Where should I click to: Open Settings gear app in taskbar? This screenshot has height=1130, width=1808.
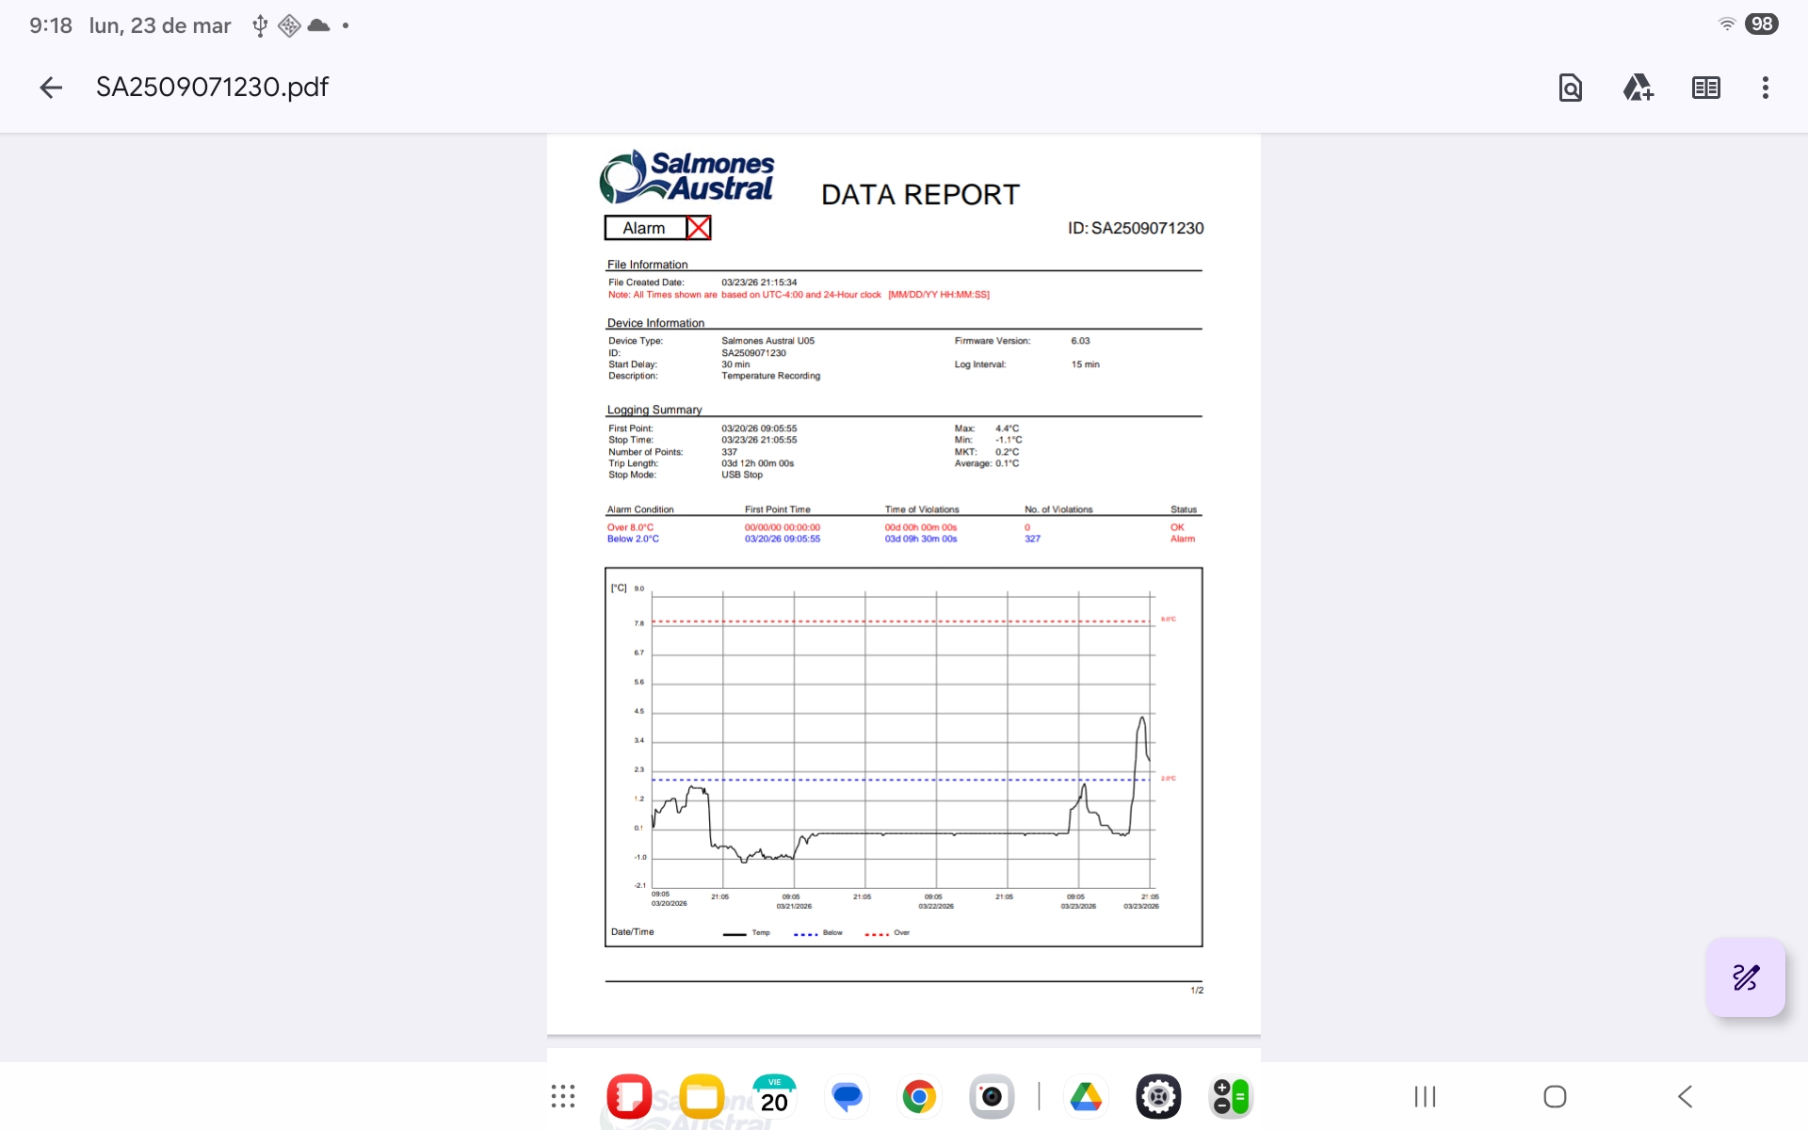[x=1158, y=1096]
